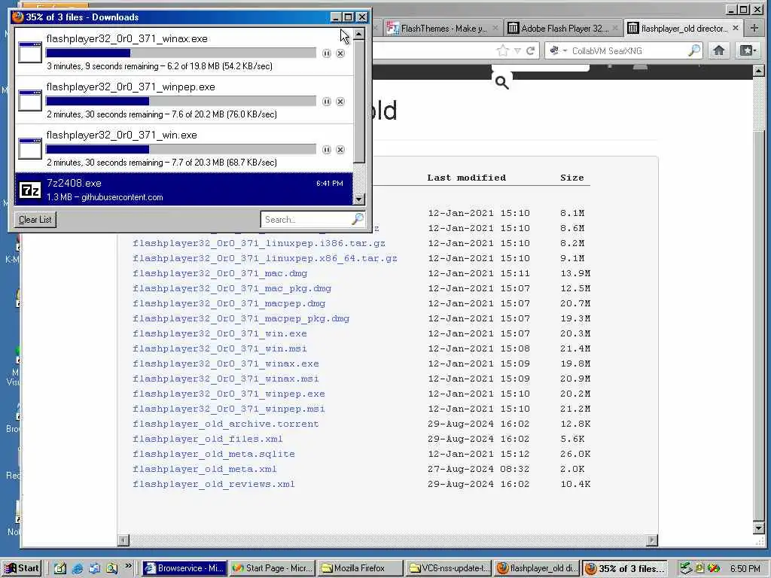This screenshot has height=578, width=771.
Task: Open flashplayer_old_meta.xml link
Action: tap(205, 470)
